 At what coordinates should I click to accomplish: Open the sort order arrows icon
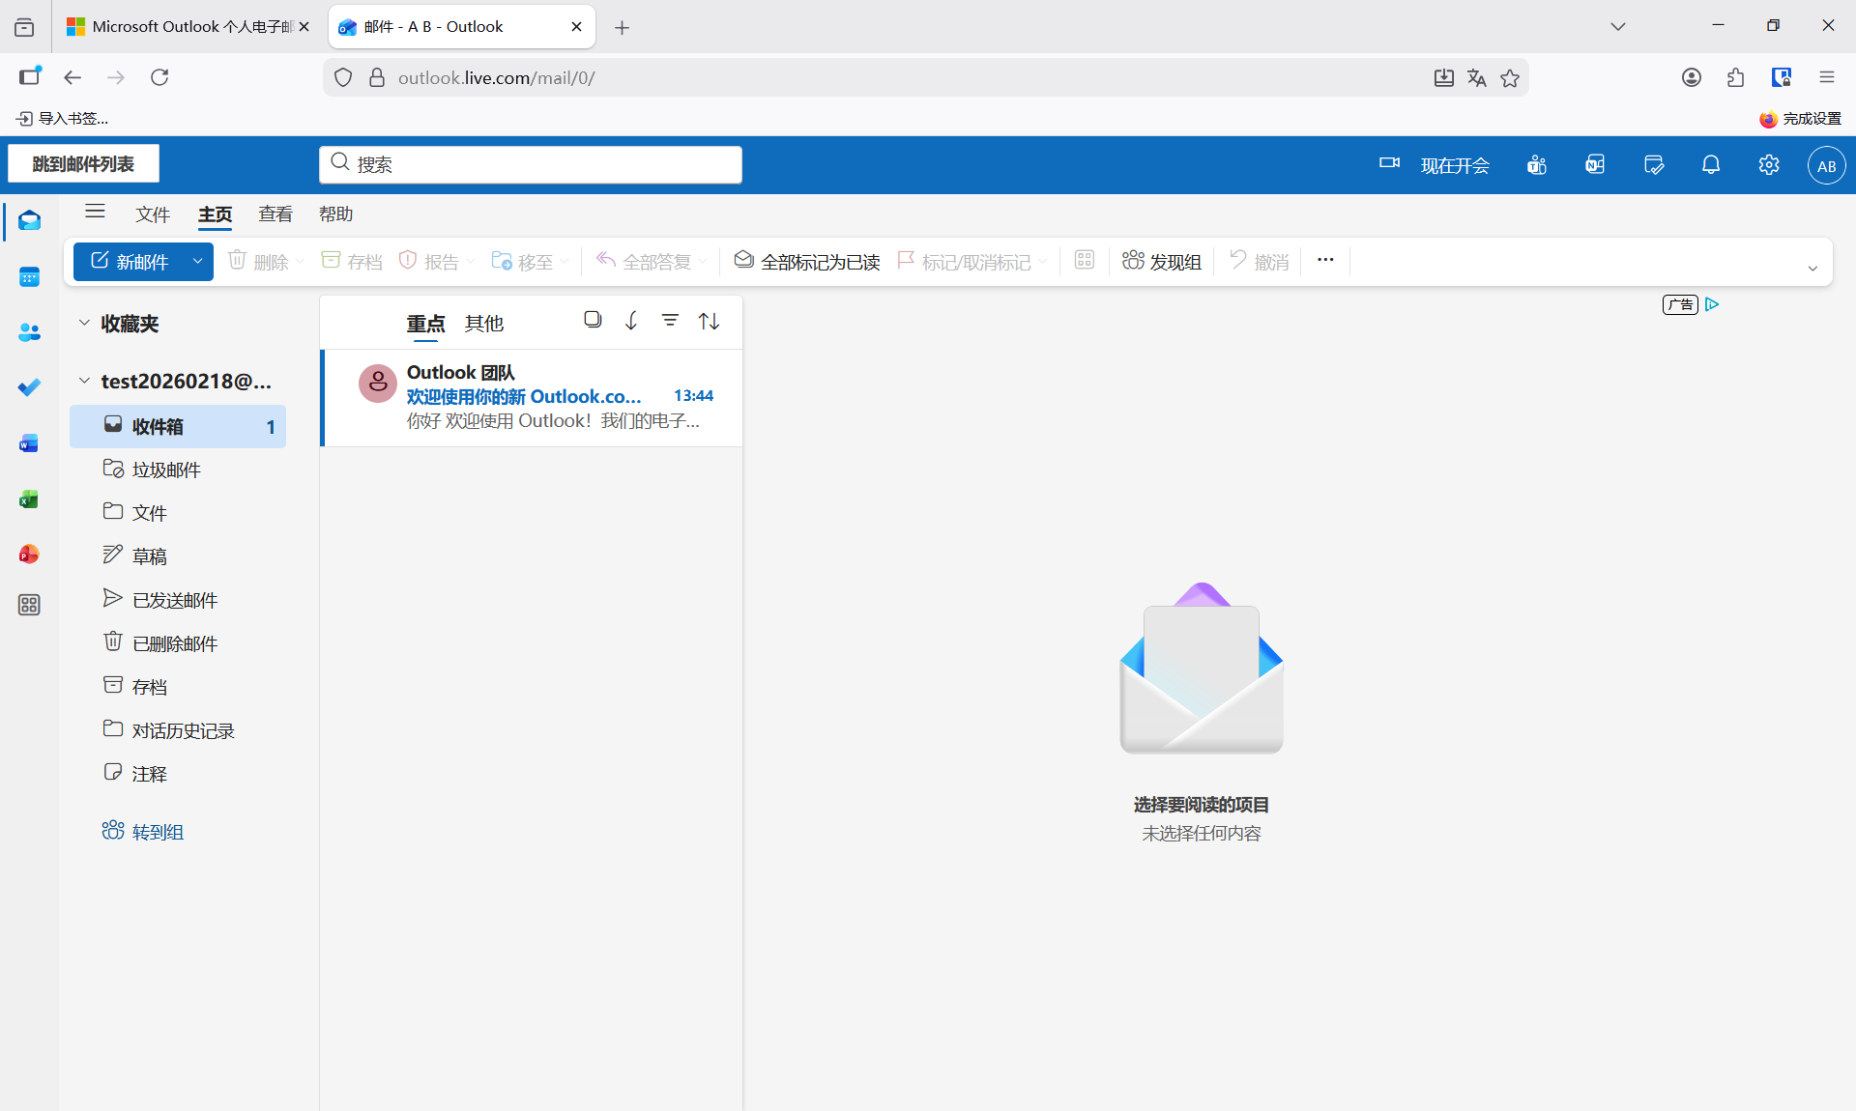[710, 321]
